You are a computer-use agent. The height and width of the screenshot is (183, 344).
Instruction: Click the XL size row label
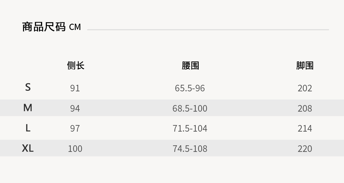click(x=28, y=148)
